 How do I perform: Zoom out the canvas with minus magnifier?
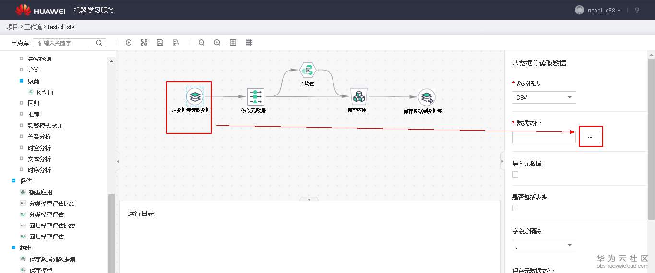tap(202, 43)
